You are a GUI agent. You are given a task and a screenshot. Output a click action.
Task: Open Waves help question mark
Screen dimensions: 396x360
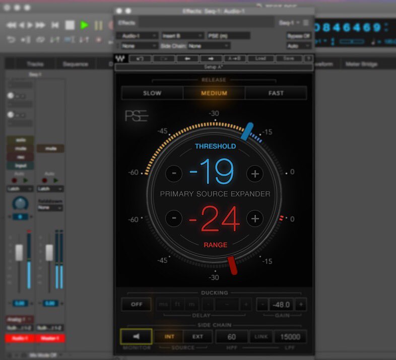(x=308, y=58)
